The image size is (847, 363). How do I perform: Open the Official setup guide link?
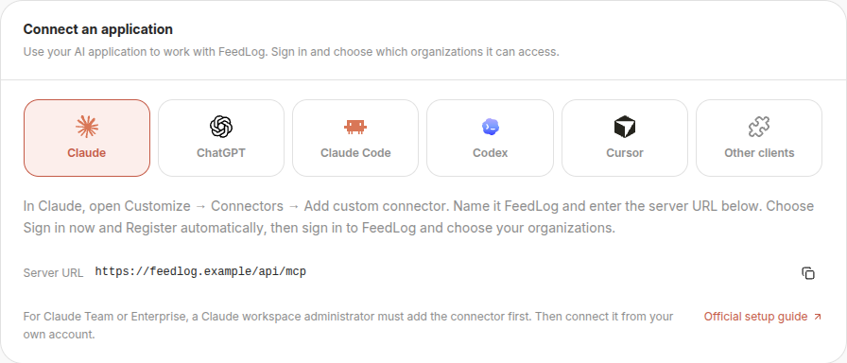755,317
